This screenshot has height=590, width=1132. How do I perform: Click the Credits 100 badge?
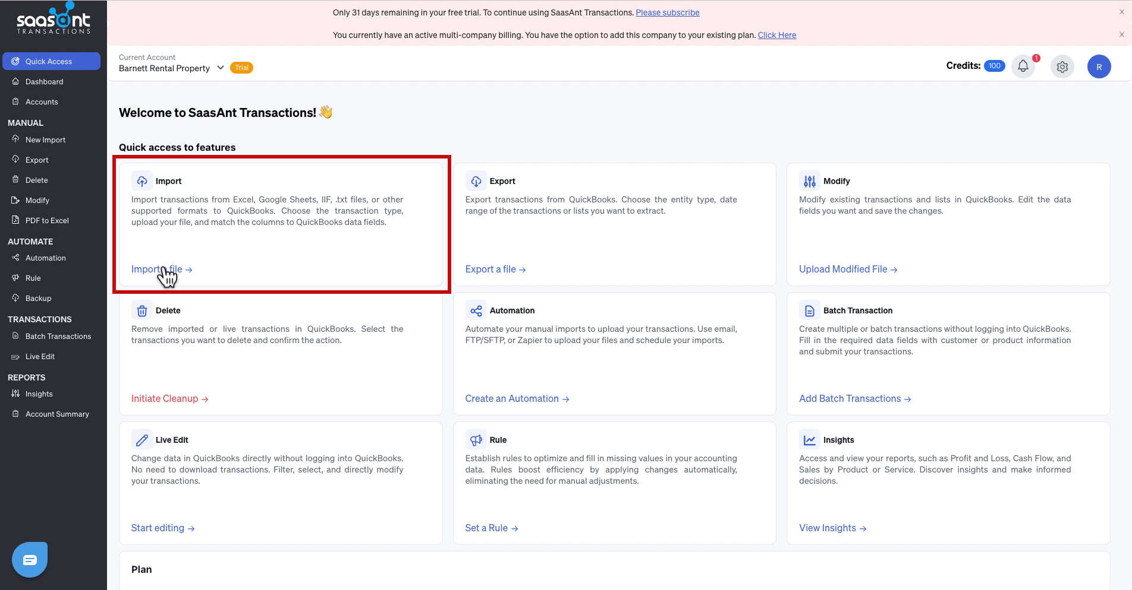(994, 66)
